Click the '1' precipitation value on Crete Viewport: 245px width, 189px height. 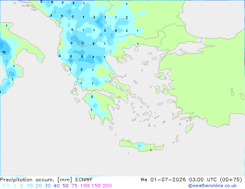(x=151, y=150)
